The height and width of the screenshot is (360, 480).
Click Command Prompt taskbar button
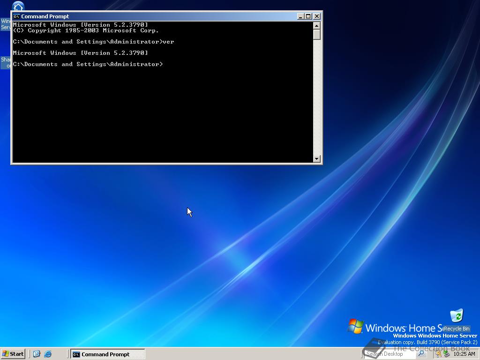coord(107,354)
